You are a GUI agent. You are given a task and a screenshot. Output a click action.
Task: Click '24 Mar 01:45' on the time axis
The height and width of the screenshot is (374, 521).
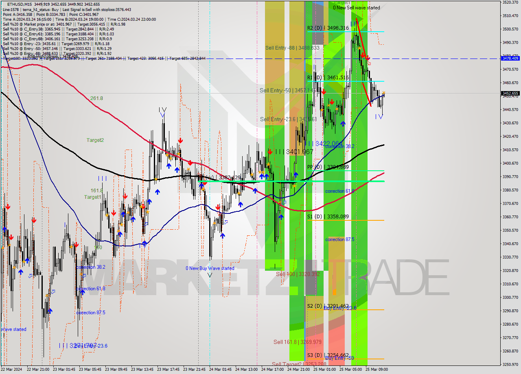click(221, 369)
